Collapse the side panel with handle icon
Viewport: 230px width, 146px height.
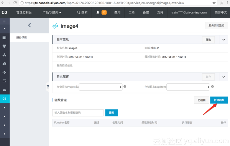[48, 87]
